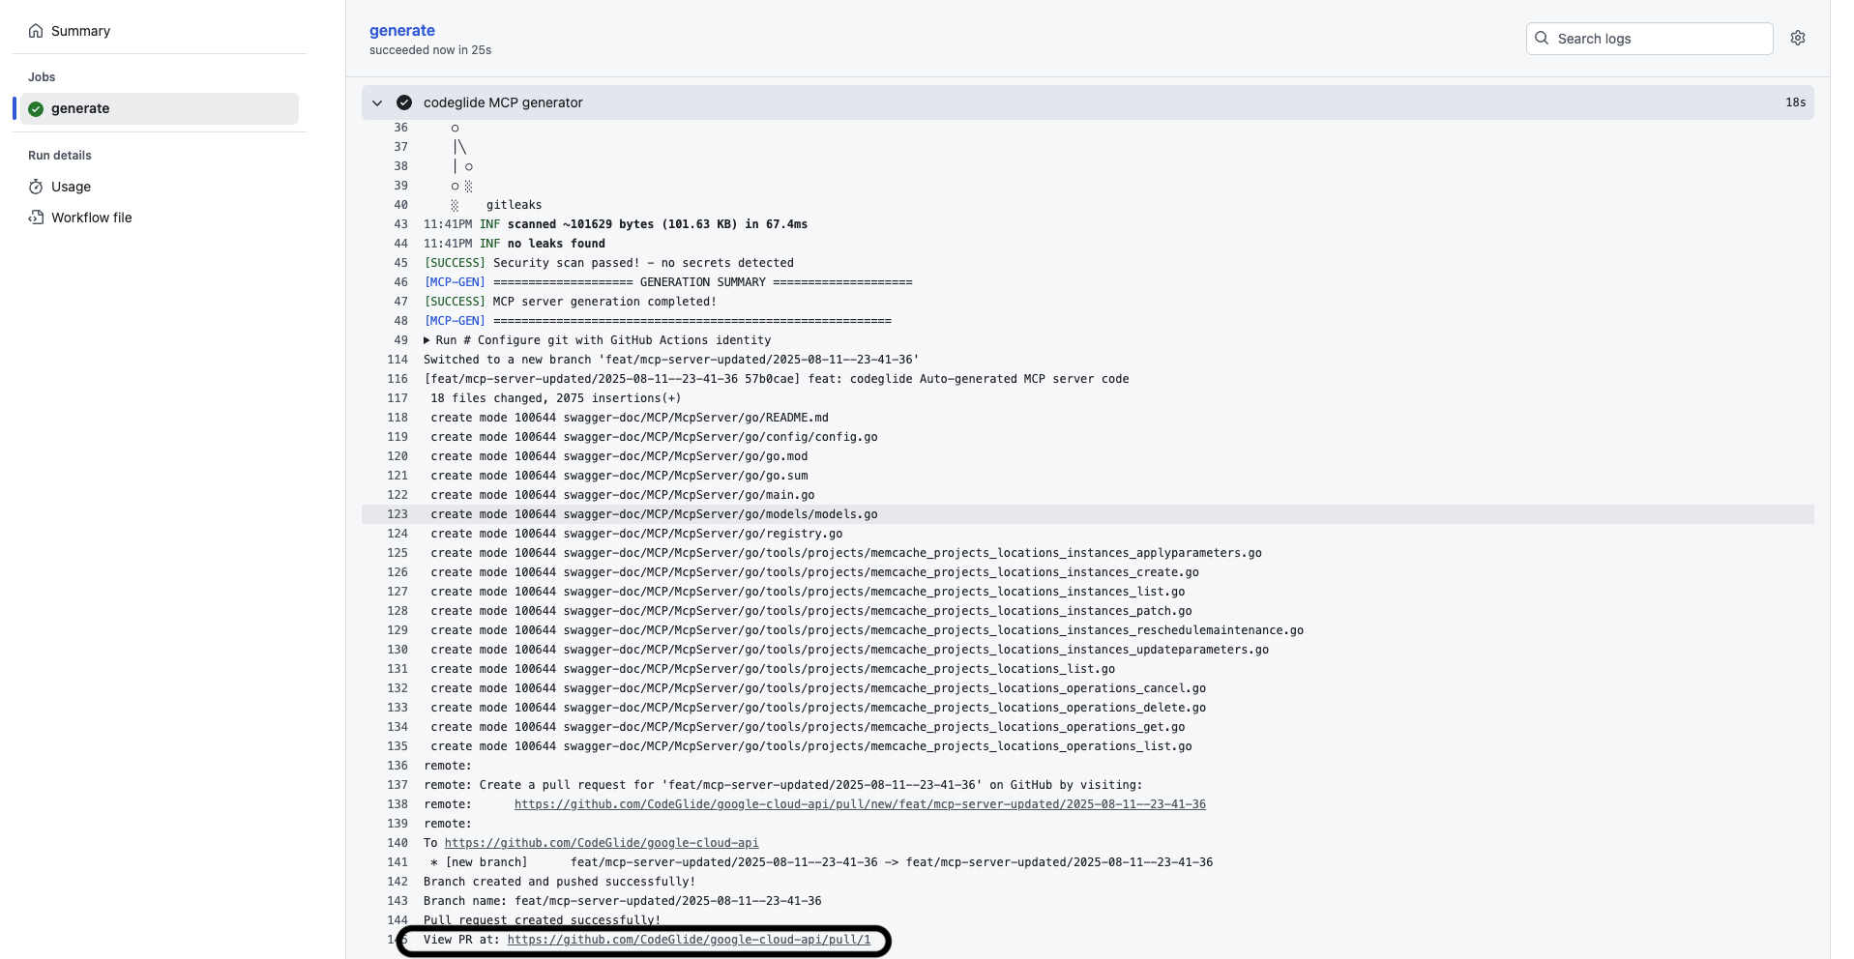Click the 'no leaks found' log text
The width and height of the screenshot is (1854, 959).
[556, 244]
